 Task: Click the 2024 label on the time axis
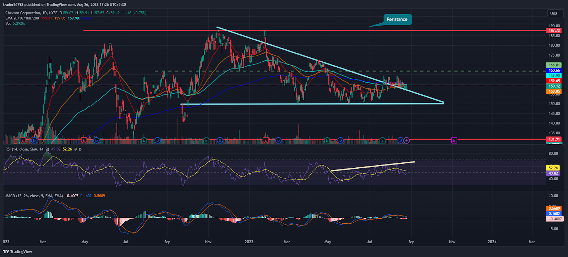[492, 242]
